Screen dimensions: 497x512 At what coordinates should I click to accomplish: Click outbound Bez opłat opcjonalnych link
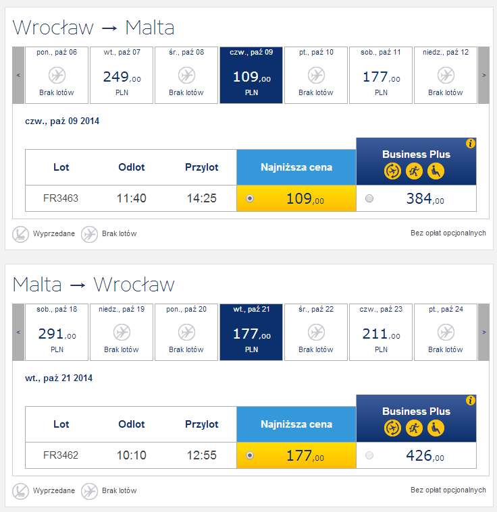point(448,233)
